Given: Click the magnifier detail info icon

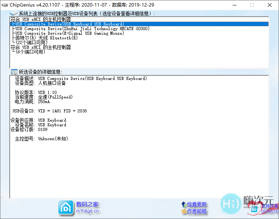Looking at the screenshot, I should point(14,72).
